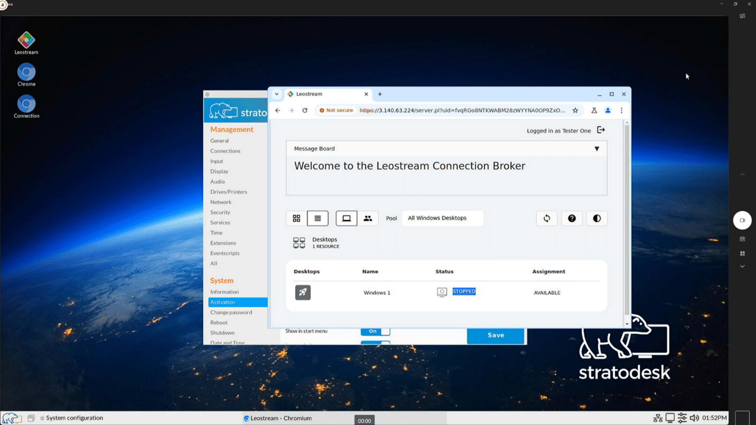Mute the volume in the system tray

[694, 418]
